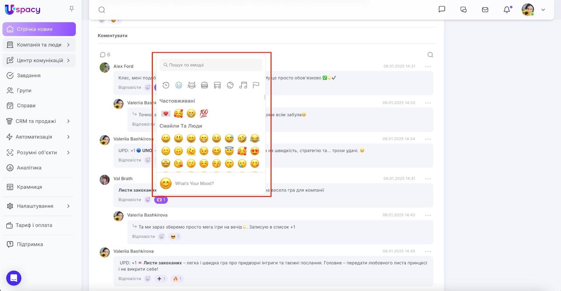Click the global search magnifier in the top bar
Image resolution: width=561 pixels, height=291 pixels.
[102, 10]
